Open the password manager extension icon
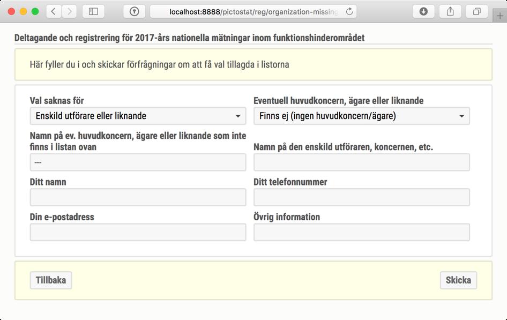Image resolution: width=507 pixels, height=320 pixels. coord(134,12)
